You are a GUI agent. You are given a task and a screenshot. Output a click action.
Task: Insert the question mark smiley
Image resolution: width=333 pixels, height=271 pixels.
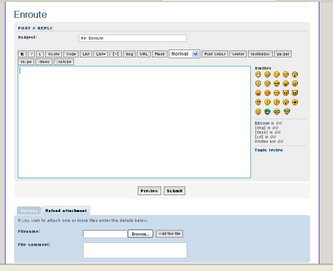point(276,102)
